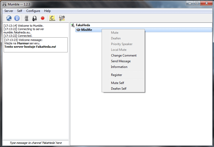
Task: Choose Mute Self in the context menu
Action: pos(117,83)
